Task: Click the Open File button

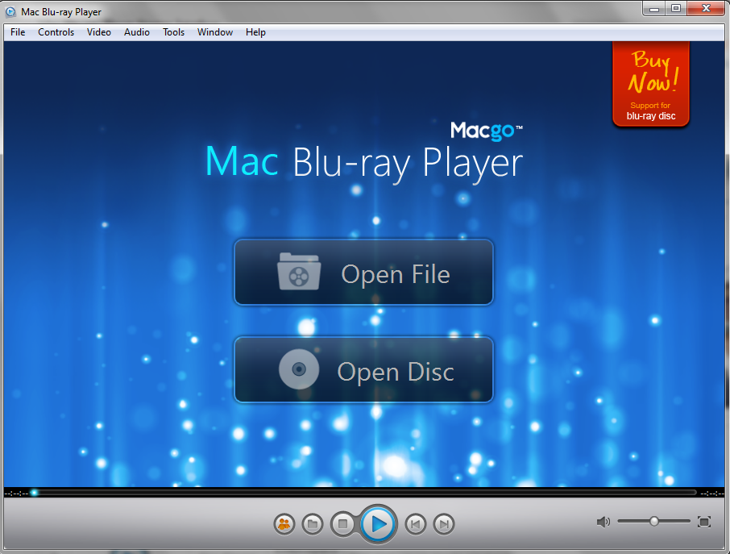Action: (363, 273)
